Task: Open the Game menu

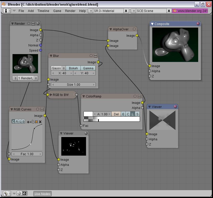Action: coord(57,11)
